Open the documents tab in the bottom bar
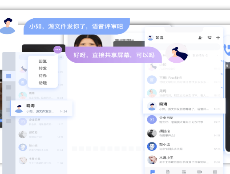The image size is (230, 174). tap(168, 172)
